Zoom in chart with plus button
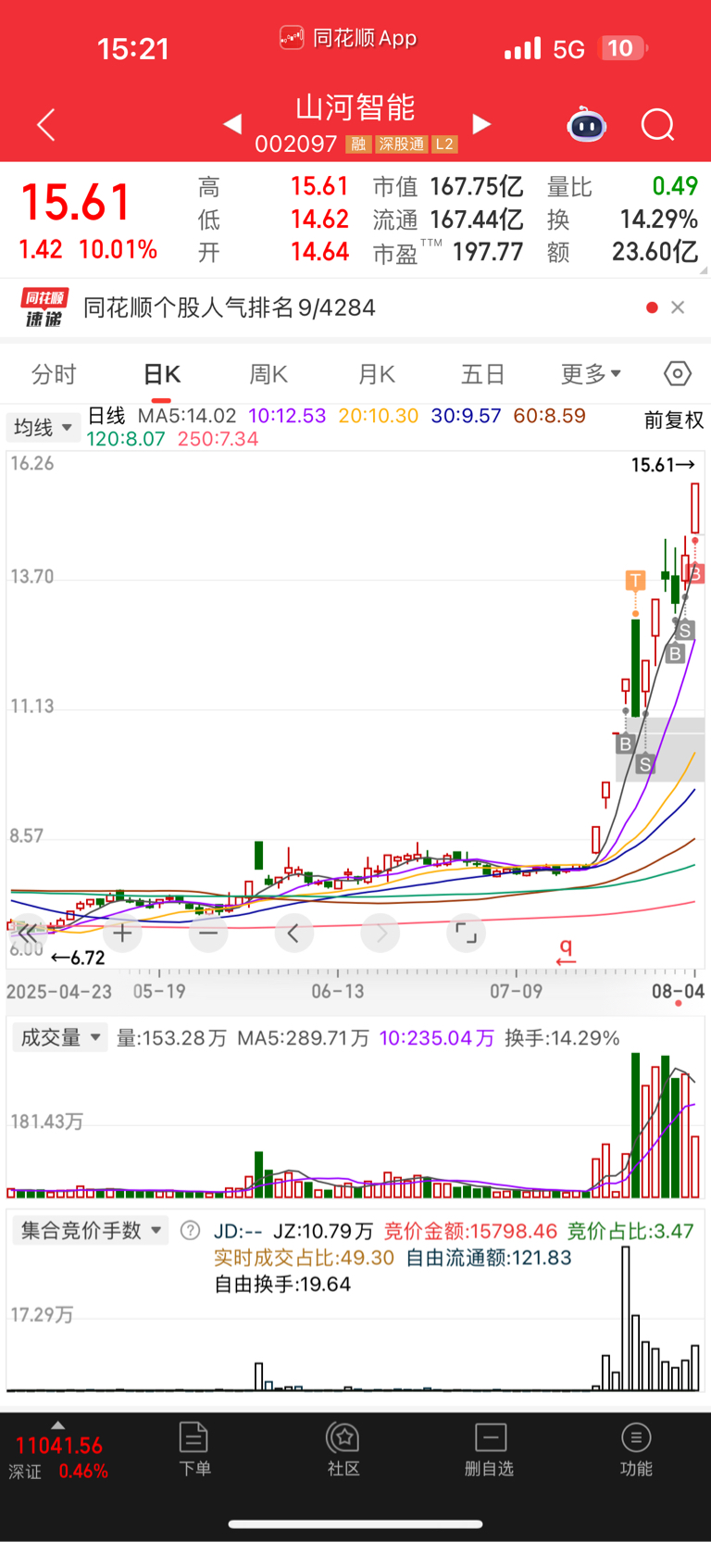This screenshot has height=1542, width=711. tap(122, 933)
